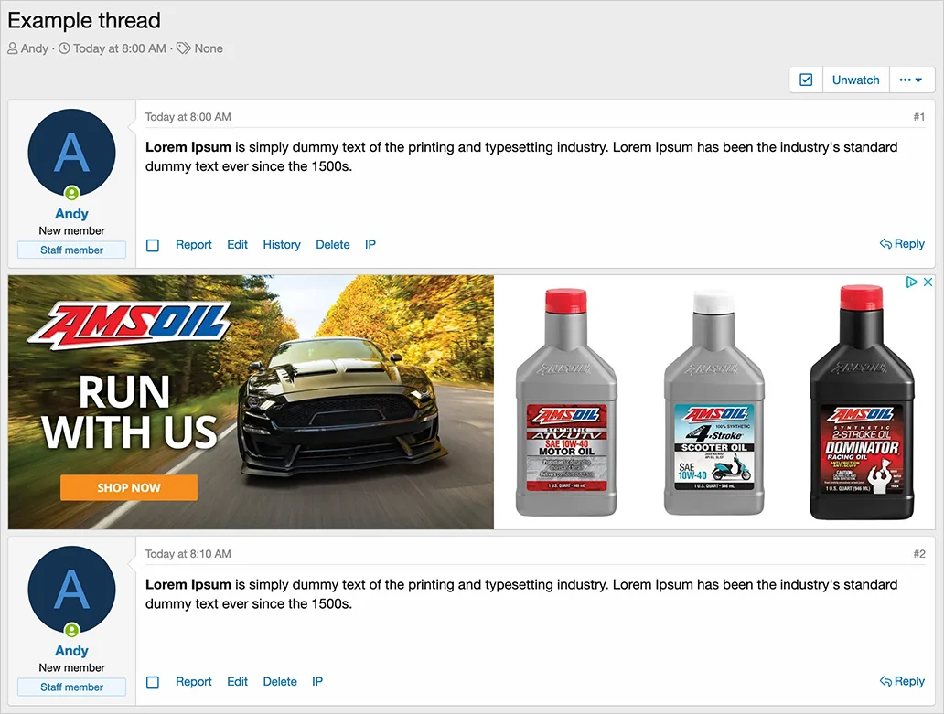The image size is (944, 714).
Task: Open the #1 post permalink
Action: coord(918,117)
